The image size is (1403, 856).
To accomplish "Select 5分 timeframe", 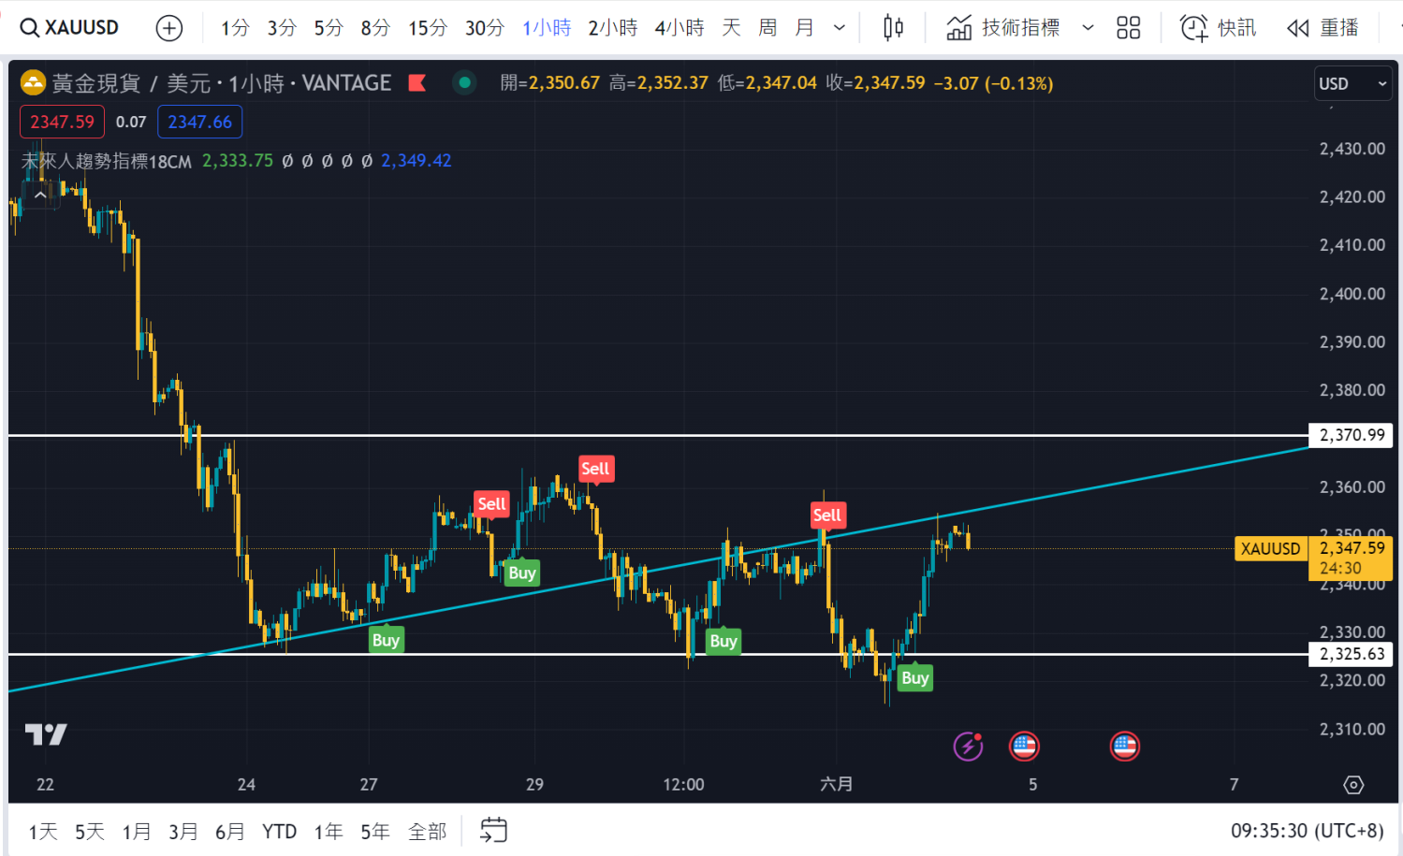I will pos(329,28).
